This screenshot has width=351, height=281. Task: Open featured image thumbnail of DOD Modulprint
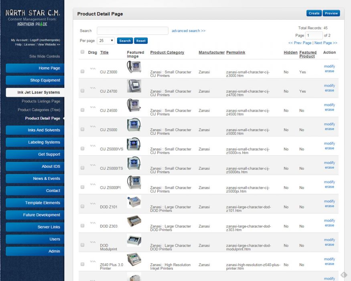click(x=134, y=240)
